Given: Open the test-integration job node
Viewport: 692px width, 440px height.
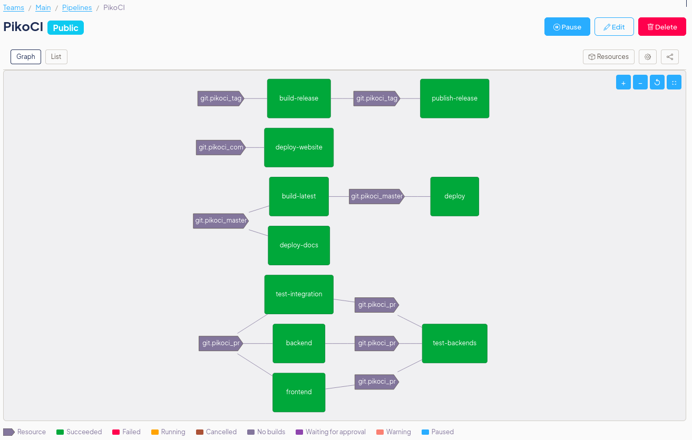Looking at the screenshot, I should [299, 294].
